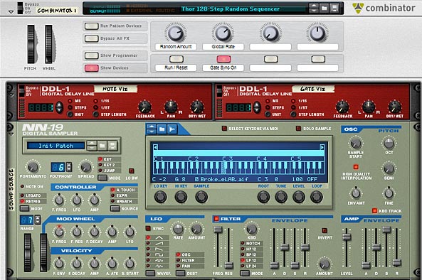Click Combinator patch name Thor 128-Step Random Sequencer

click(231, 9)
